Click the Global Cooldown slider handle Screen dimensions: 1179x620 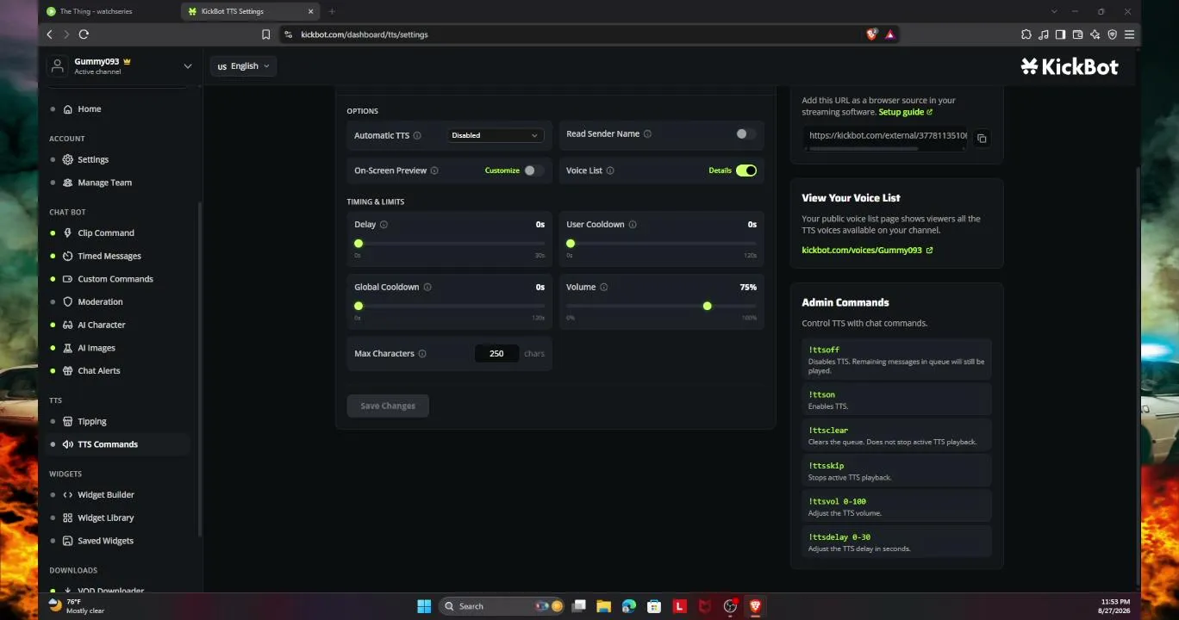[359, 307]
